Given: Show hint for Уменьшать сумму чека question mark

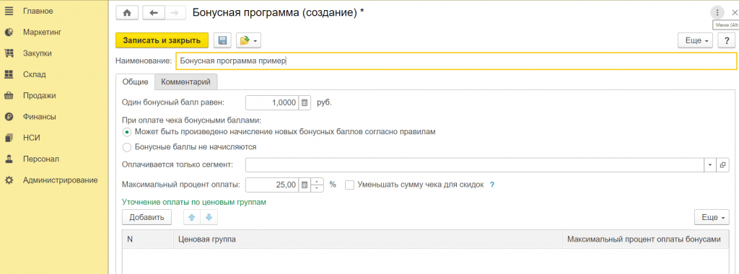Looking at the screenshot, I should (492, 185).
